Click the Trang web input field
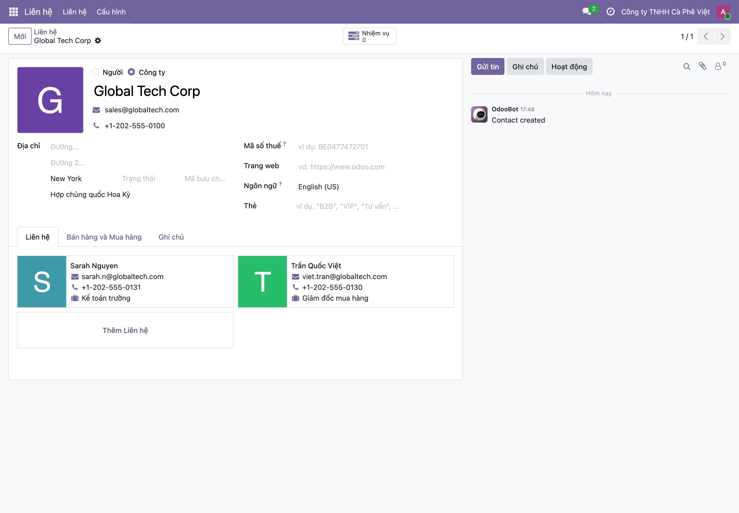The height and width of the screenshot is (513, 739). (x=375, y=167)
